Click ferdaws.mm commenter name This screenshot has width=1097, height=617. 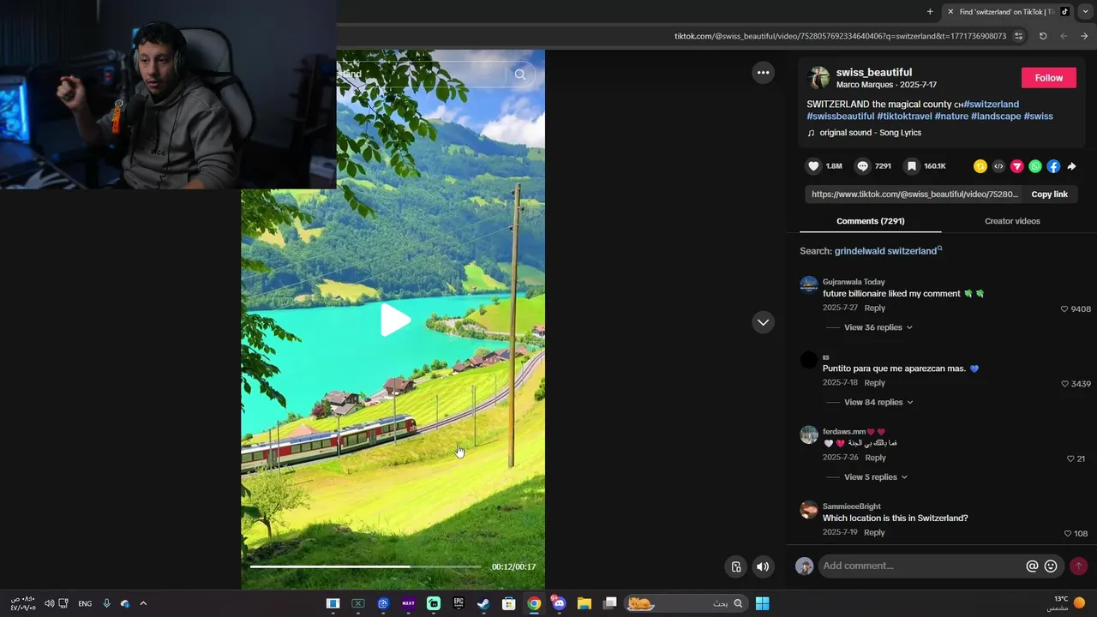click(x=844, y=431)
